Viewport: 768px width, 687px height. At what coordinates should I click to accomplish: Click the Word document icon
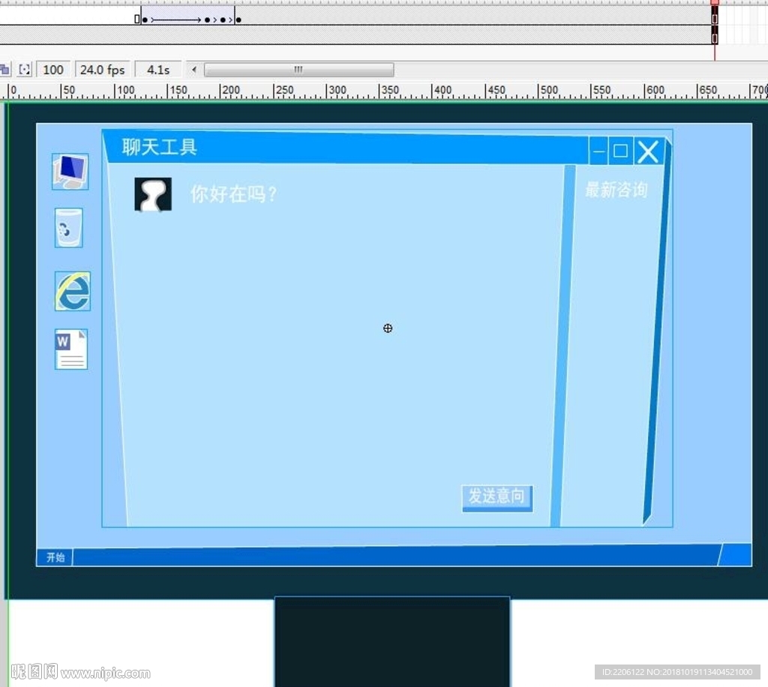[71, 349]
